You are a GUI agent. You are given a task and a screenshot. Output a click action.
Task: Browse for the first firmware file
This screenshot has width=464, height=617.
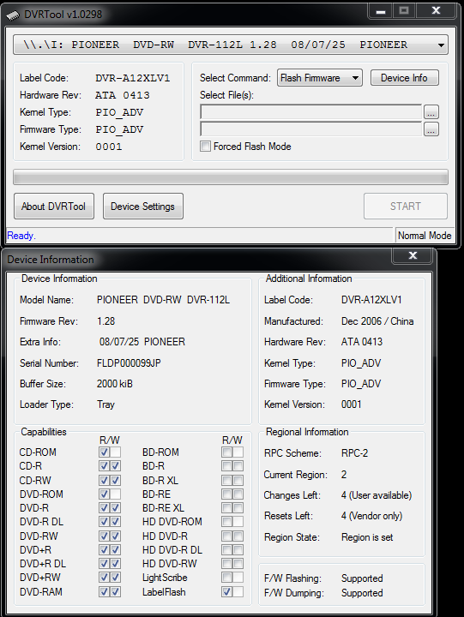point(431,112)
